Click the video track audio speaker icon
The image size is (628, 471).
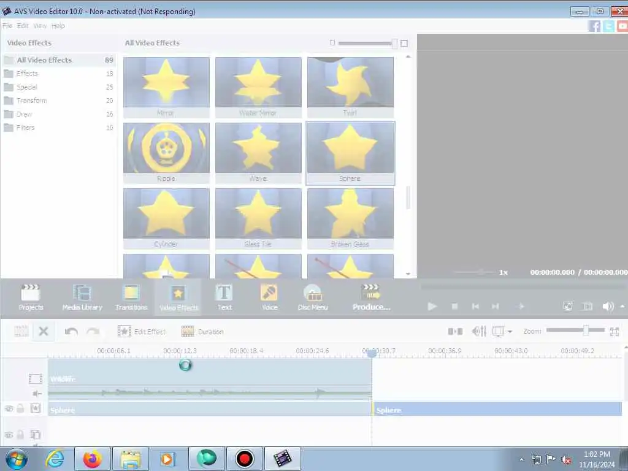click(37, 394)
